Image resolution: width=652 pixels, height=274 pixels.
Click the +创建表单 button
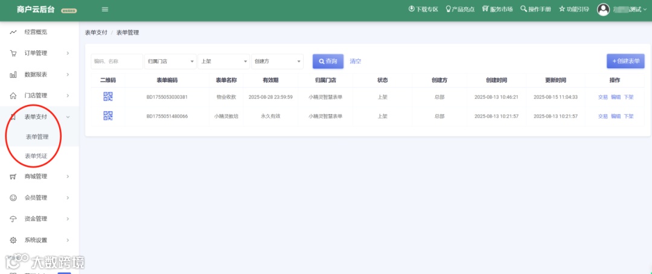pos(625,61)
